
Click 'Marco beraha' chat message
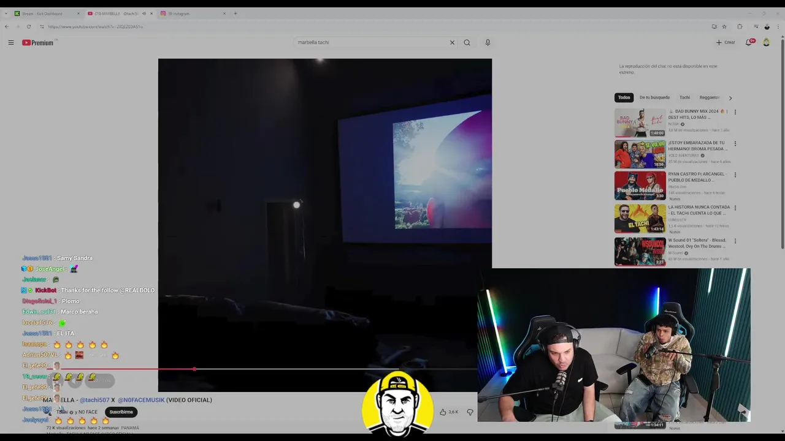tap(79, 312)
